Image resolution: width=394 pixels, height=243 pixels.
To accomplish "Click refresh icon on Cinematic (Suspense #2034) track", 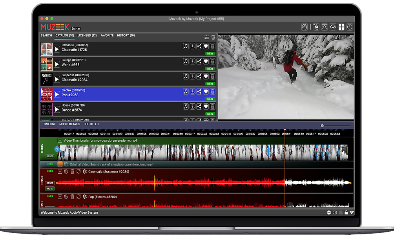I will 78,172.
